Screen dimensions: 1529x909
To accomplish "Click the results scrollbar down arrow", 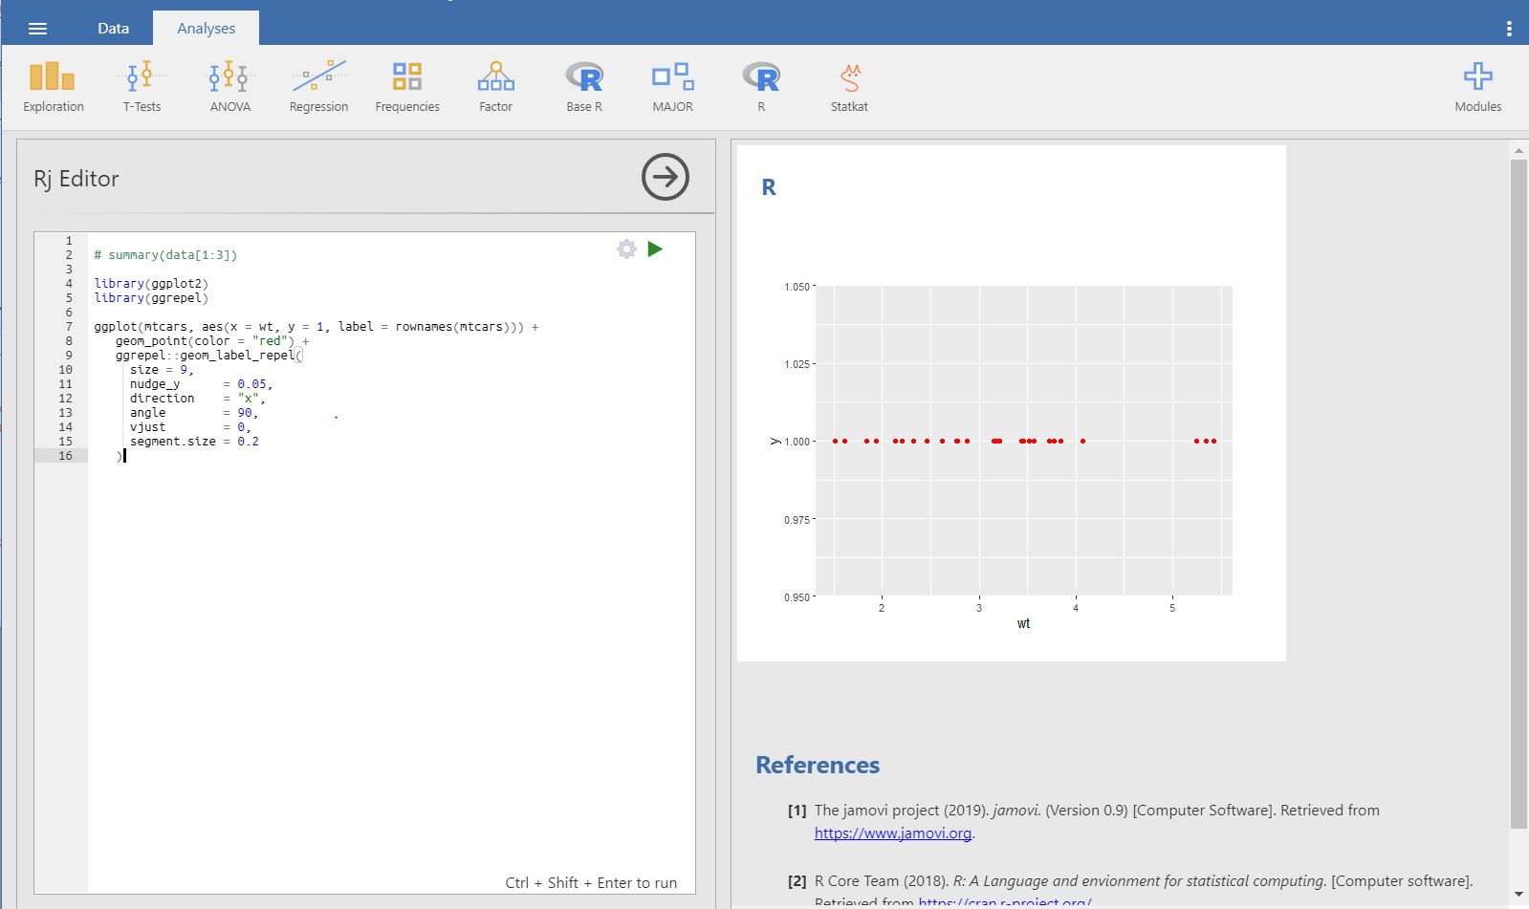I will 1518,896.
